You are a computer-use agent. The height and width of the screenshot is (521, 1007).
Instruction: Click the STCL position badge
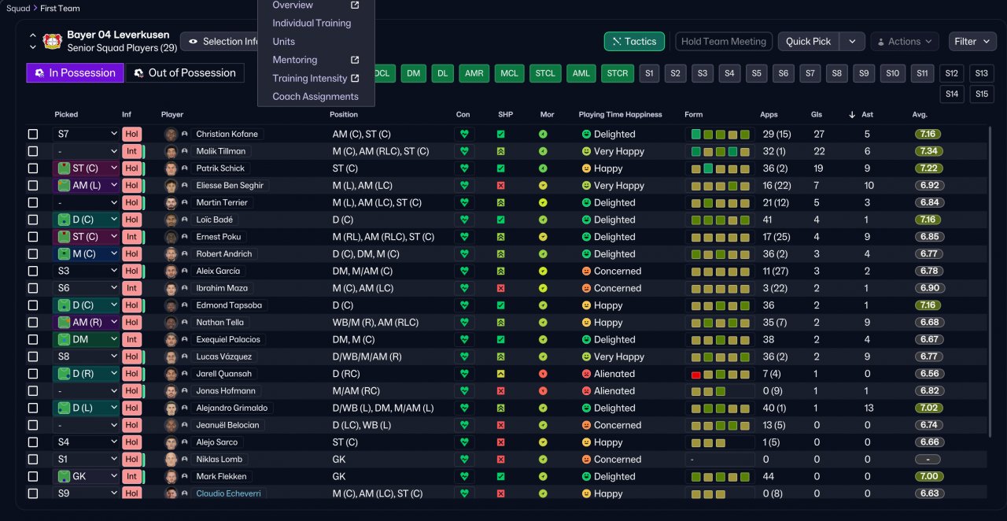tap(545, 73)
